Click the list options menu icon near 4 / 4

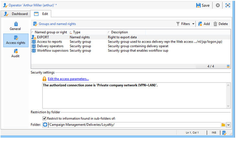tap(228, 66)
